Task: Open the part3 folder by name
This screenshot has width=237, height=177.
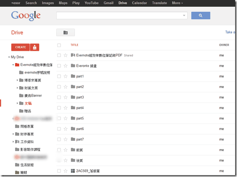Action: tap(80, 97)
